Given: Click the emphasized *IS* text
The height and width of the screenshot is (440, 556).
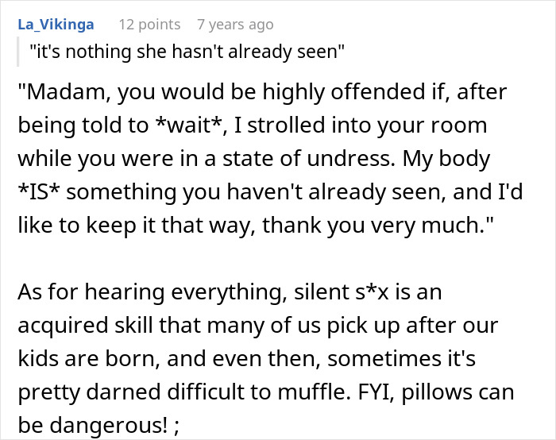Looking at the screenshot, I should [x=39, y=192].
